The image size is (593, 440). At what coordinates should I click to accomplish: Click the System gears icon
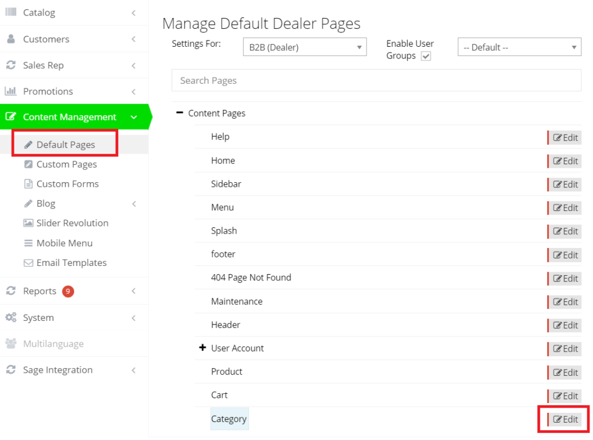point(10,318)
